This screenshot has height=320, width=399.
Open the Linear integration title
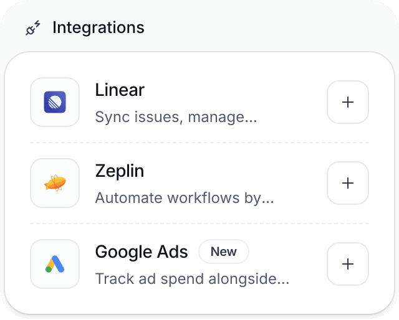pos(120,90)
